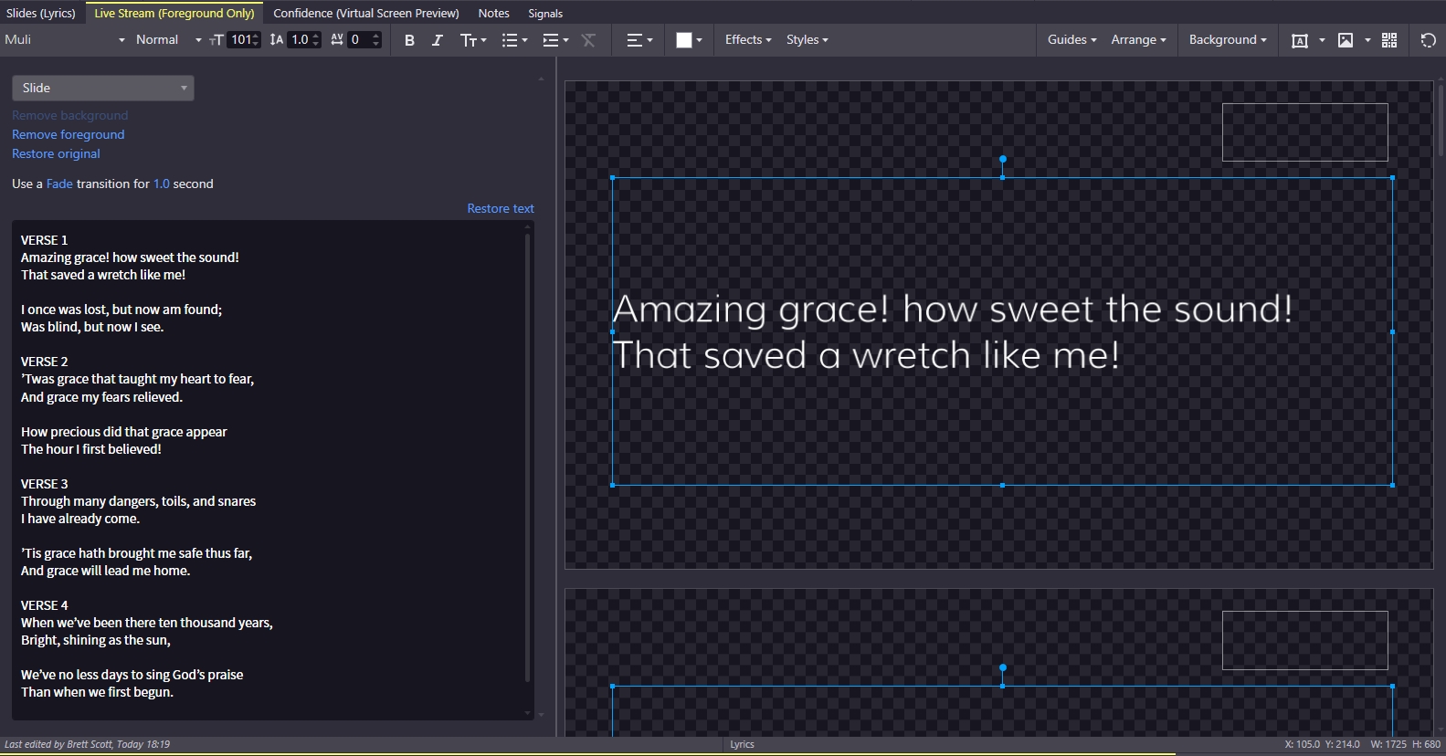Insert an image using the picture icon
Viewport: 1446px width, 756px height.
(x=1346, y=40)
